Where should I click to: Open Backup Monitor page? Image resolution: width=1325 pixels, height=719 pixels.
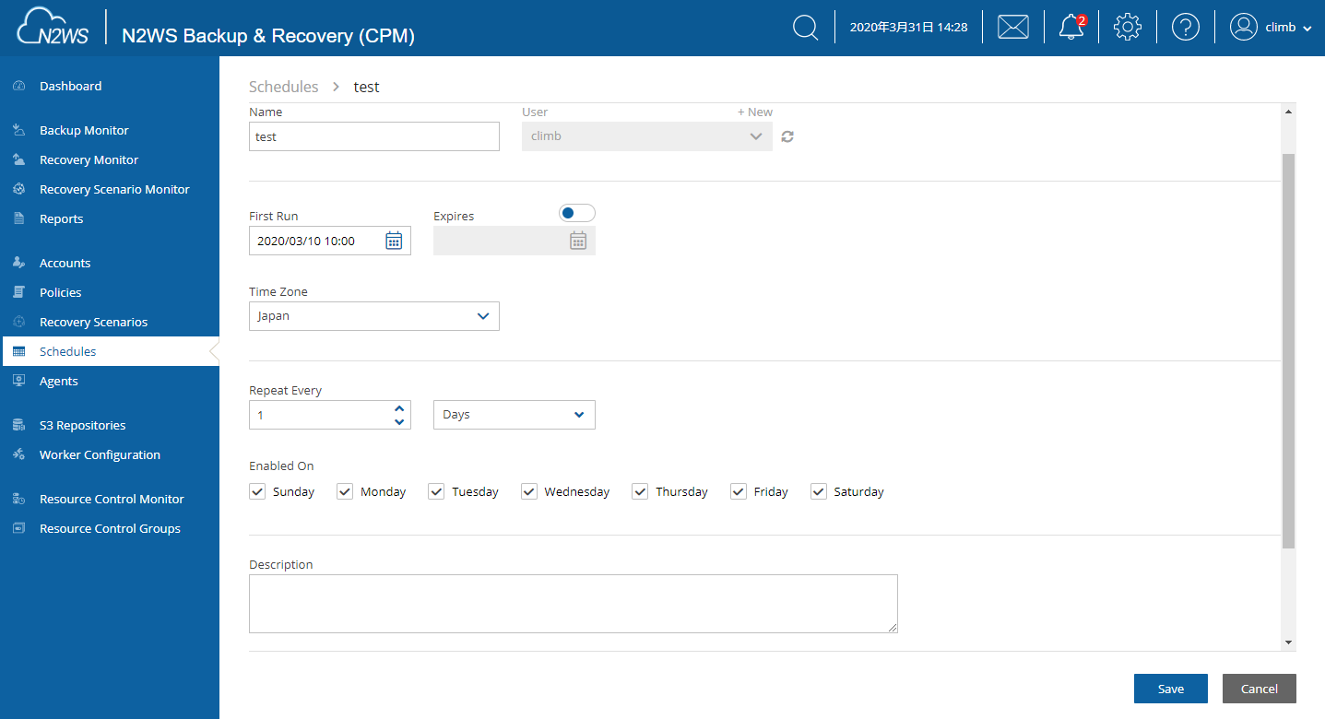[84, 130]
